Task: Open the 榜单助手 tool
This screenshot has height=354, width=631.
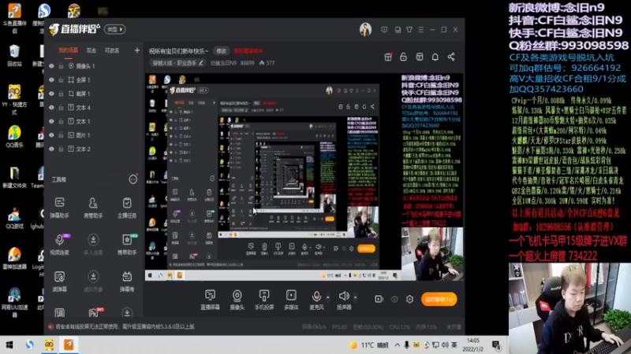Action: point(127,245)
